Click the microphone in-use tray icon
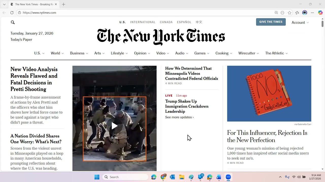325x182 pixels. click(287, 177)
